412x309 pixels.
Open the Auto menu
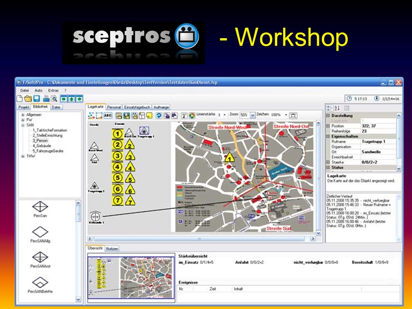click(x=38, y=91)
